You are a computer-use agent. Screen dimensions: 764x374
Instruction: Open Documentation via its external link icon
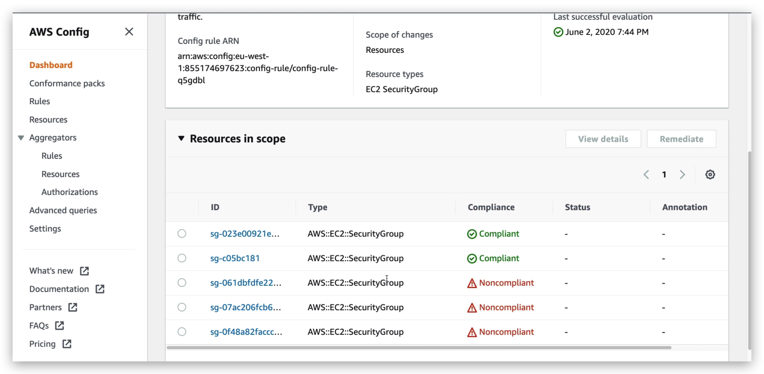99,289
